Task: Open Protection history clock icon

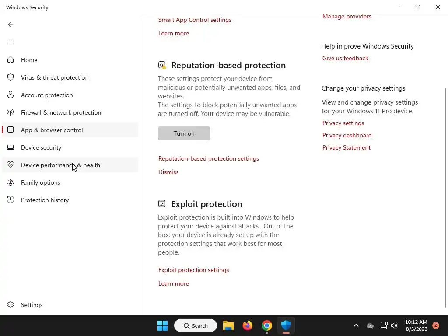Action: (x=10, y=199)
